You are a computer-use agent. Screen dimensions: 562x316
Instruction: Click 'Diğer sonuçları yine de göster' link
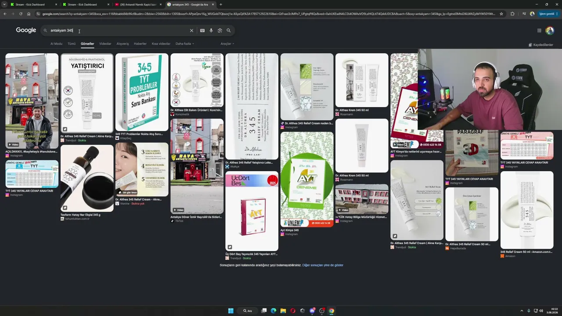coord(323,265)
